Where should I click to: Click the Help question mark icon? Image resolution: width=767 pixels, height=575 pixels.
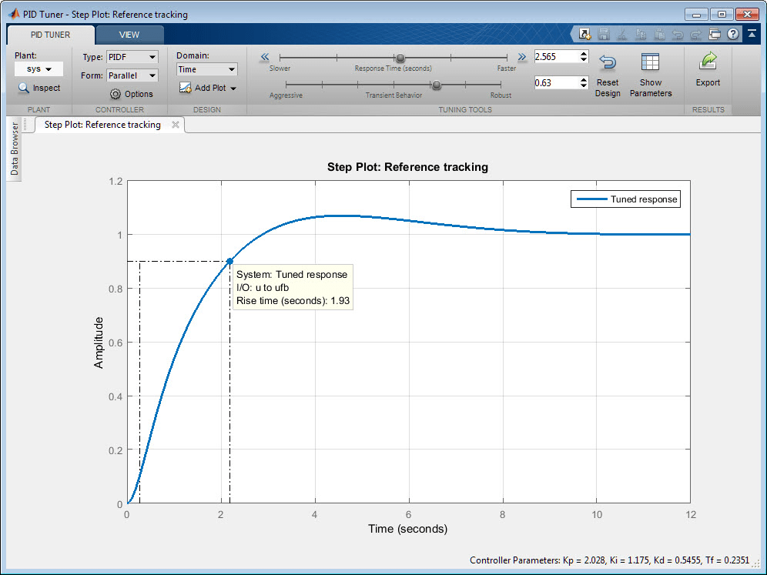coord(733,34)
